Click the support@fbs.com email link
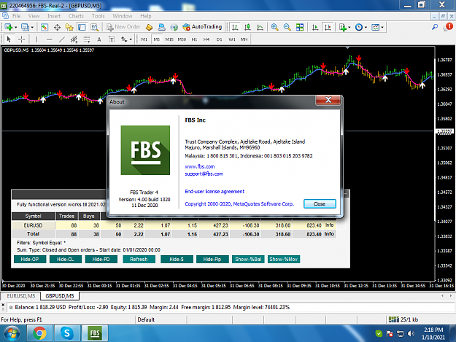Image resolution: width=456 pixels, height=342 pixels. click(204, 174)
